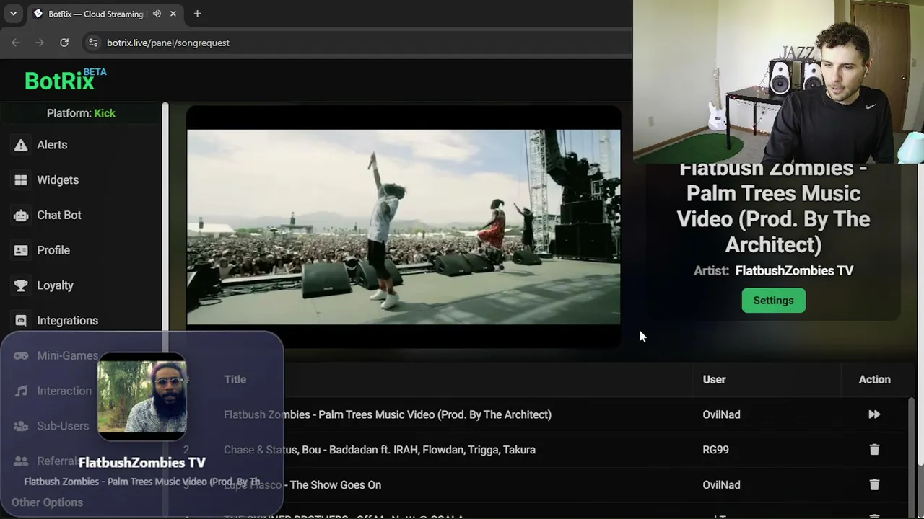Click the Other Options sidebar heading
The width and height of the screenshot is (924, 519).
pos(47,502)
